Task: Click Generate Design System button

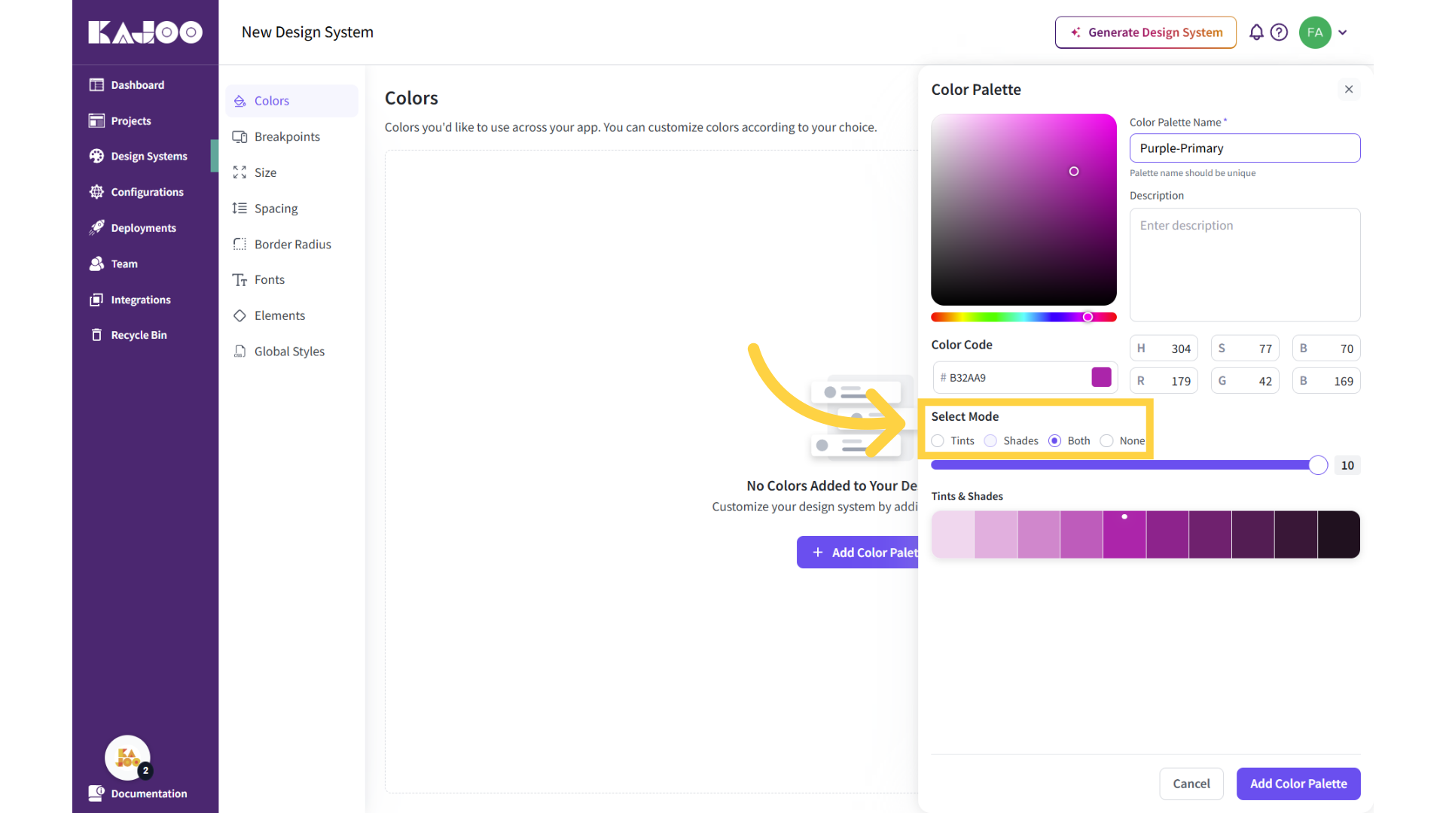Action: click(x=1146, y=32)
